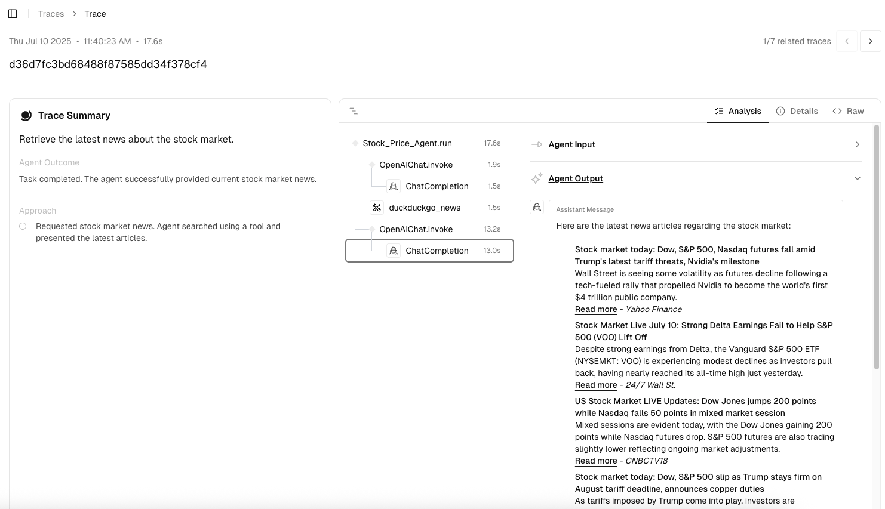Screen dimensions: 885x509
Task: Switch to the Analysis tab
Action: [737, 111]
